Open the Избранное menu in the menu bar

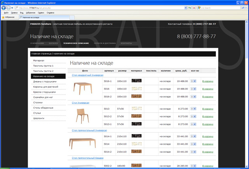pyautogui.click(x=31, y=13)
